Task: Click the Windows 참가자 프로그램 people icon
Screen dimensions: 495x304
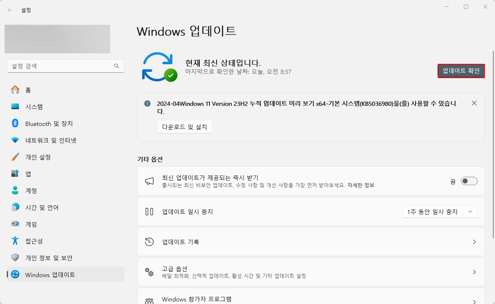Action: (149, 301)
